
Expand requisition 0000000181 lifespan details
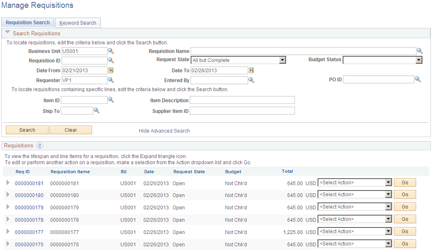(7, 183)
